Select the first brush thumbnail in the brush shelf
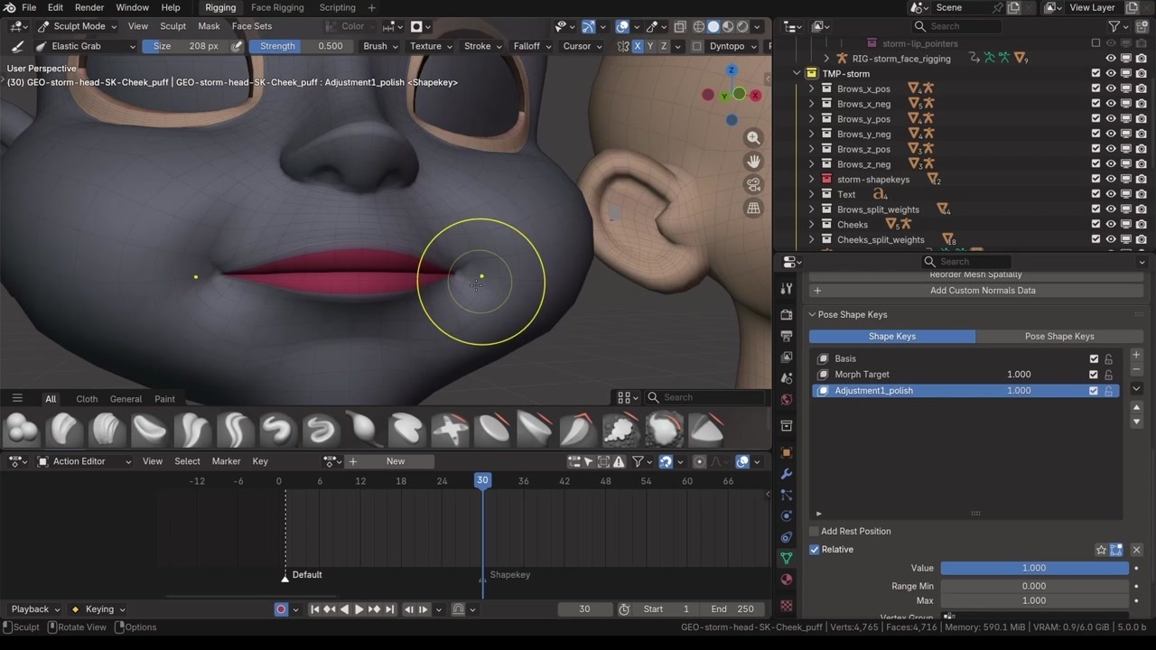Viewport: 1156px width, 650px height. [22, 430]
